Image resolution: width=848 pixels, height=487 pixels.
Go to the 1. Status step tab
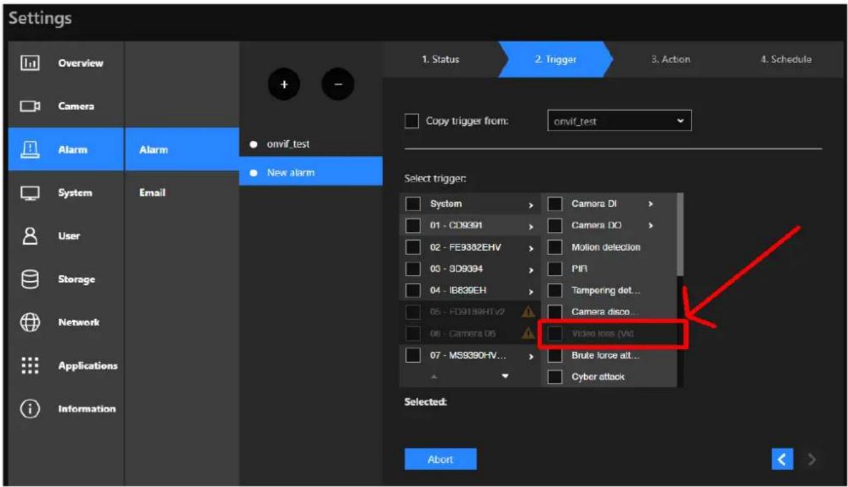[x=441, y=59]
